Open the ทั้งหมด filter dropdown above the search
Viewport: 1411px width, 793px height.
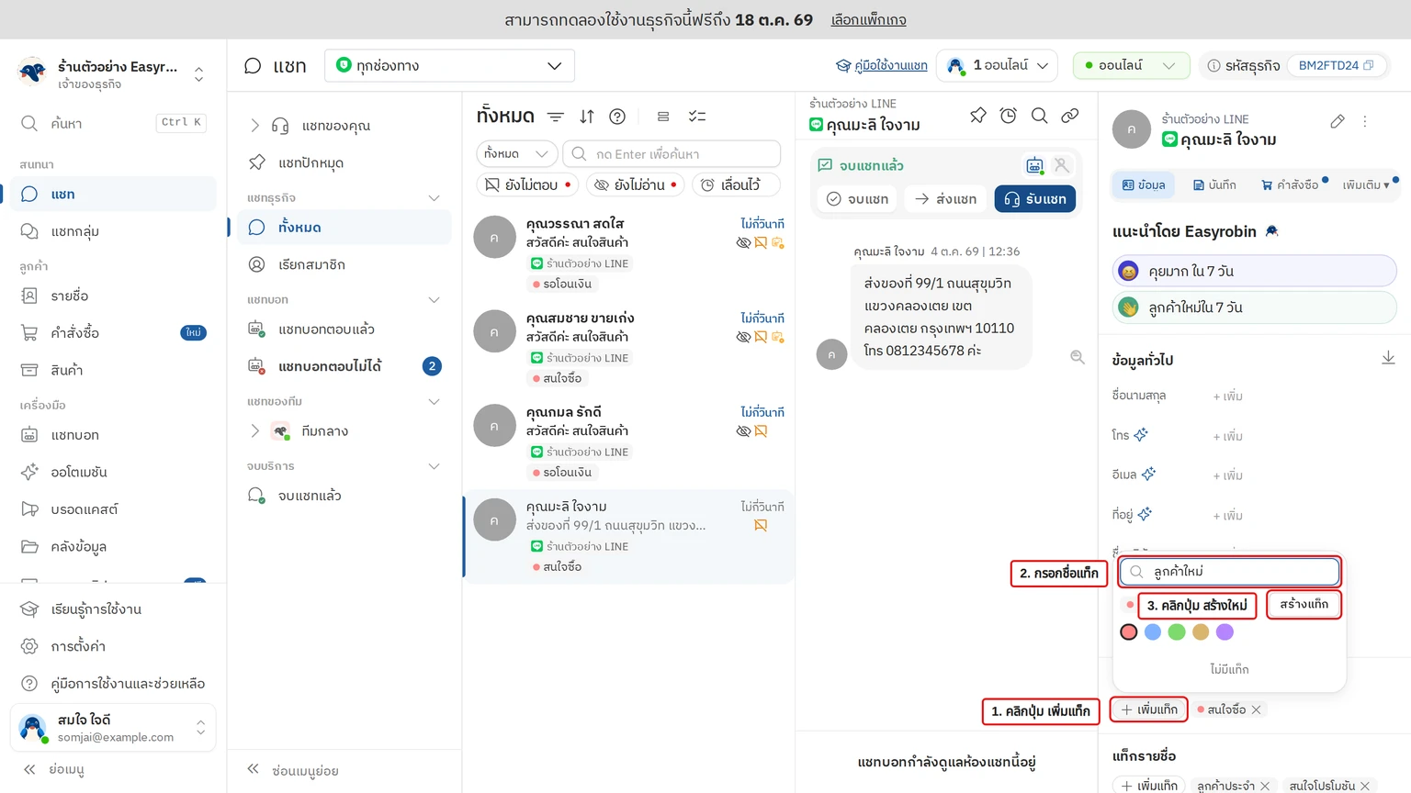coord(516,153)
